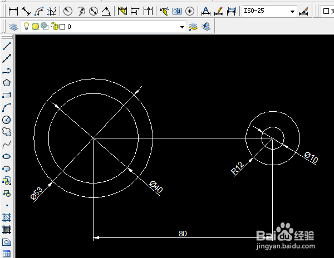334x258 pixels.
Task: Open the Insert Block tool
Action: pyautogui.click(x=7, y=181)
